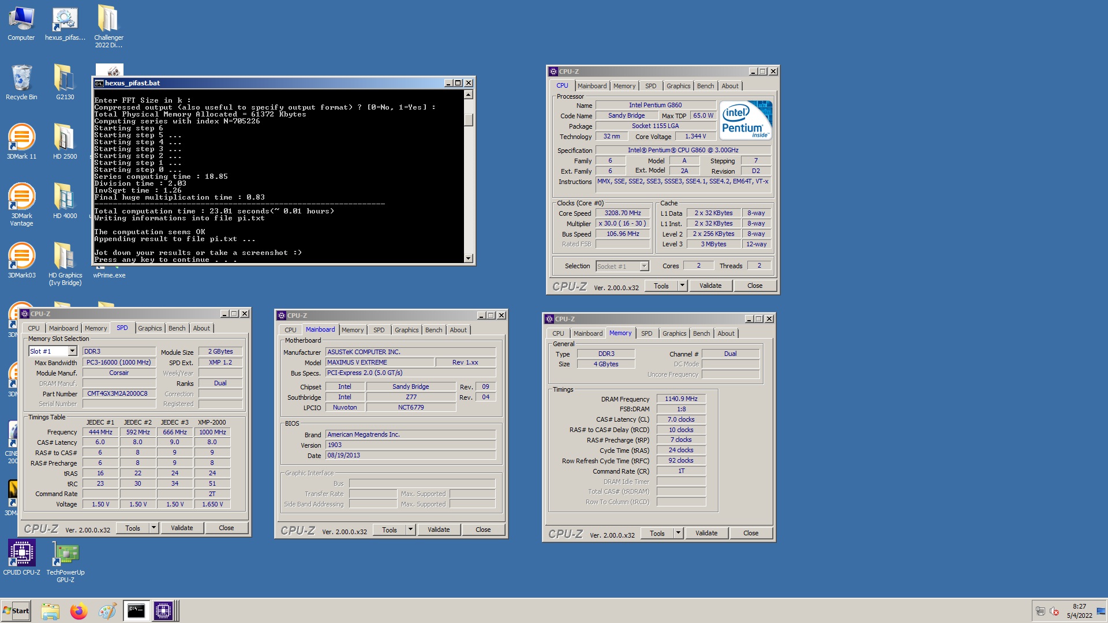Image resolution: width=1108 pixels, height=623 pixels.
Task: Launch TechPowerUp GPU-Z desktop icon
Action: click(65, 561)
